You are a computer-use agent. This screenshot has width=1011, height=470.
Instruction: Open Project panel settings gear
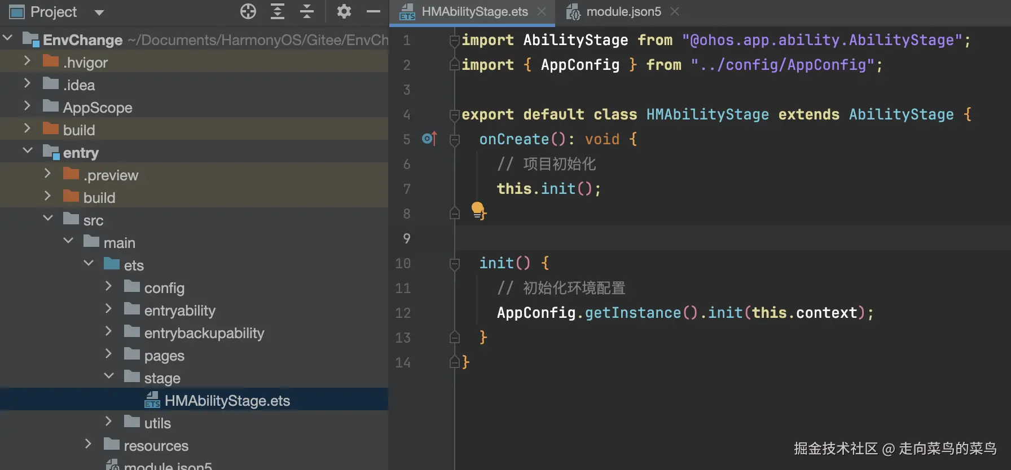pos(344,11)
